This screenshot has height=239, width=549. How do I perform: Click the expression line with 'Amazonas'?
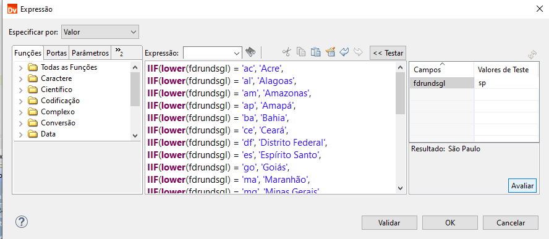tap(229, 93)
